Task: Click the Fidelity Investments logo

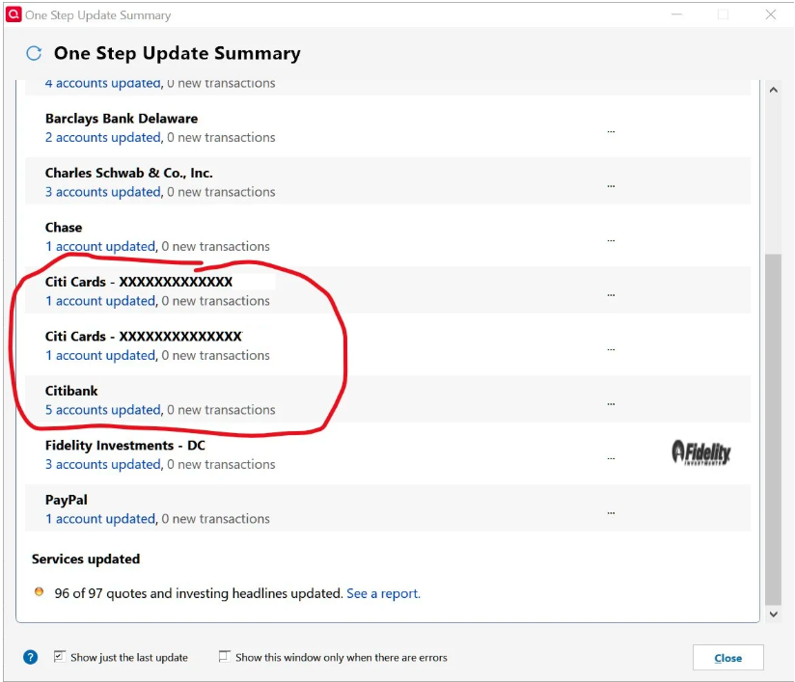Action: point(701,452)
